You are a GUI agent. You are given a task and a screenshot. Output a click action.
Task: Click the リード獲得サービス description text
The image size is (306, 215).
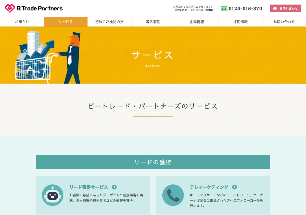coord(106,198)
